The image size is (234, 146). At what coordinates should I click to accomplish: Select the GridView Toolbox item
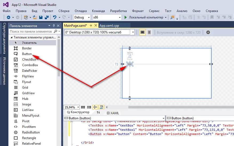[33, 93]
